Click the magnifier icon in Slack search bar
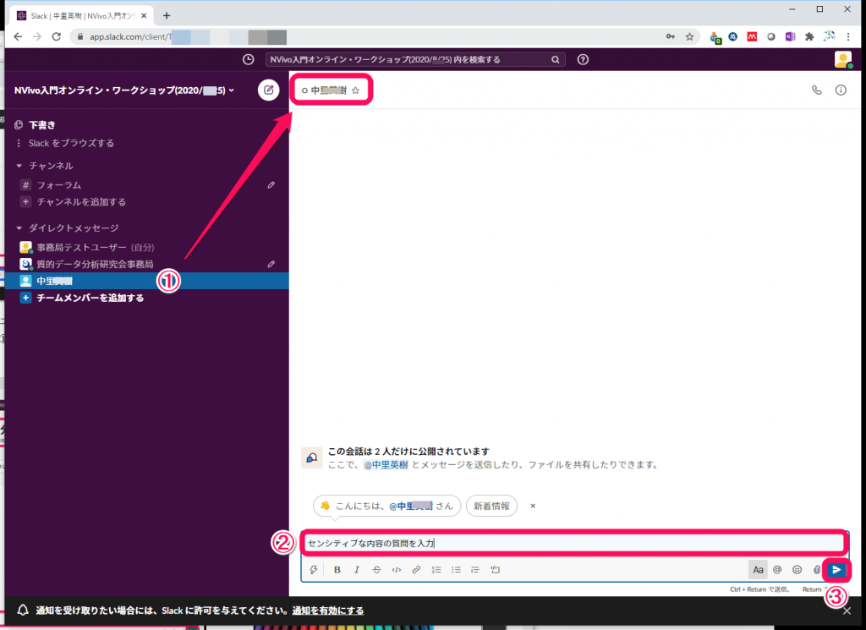Viewport: 866px width, 630px height. pyautogui.click(x=555, y=60)
